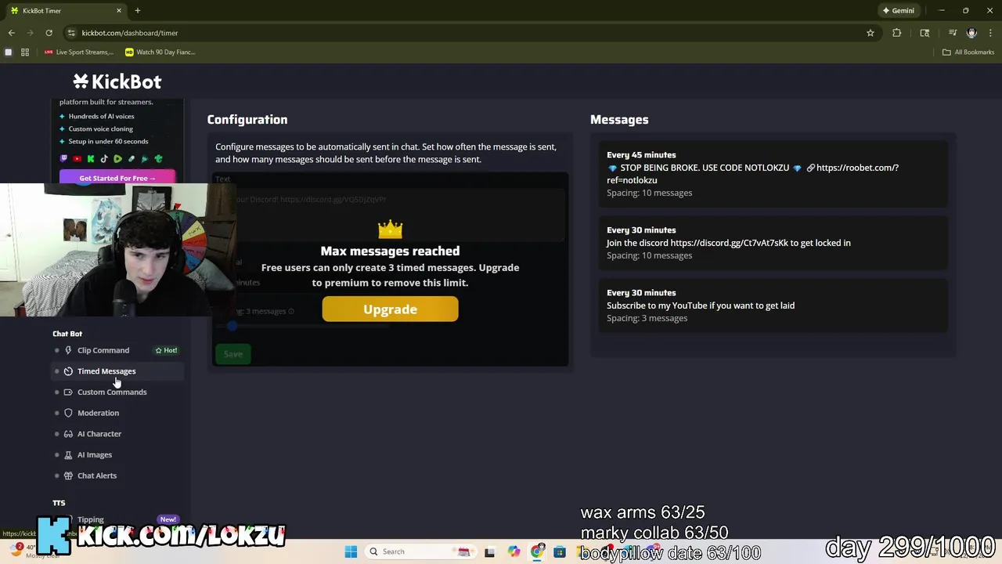Click the flask icon beside AI Images

click(x=68, y=454)
